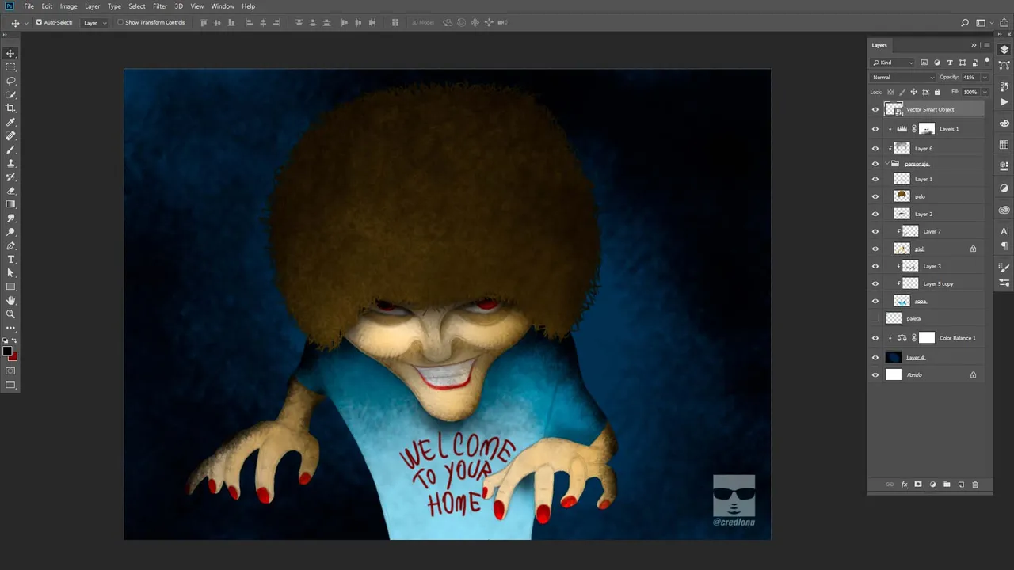Select the Spot Healing Brush tool
This screenshot has width=1014, height=570.
[10, 136]
